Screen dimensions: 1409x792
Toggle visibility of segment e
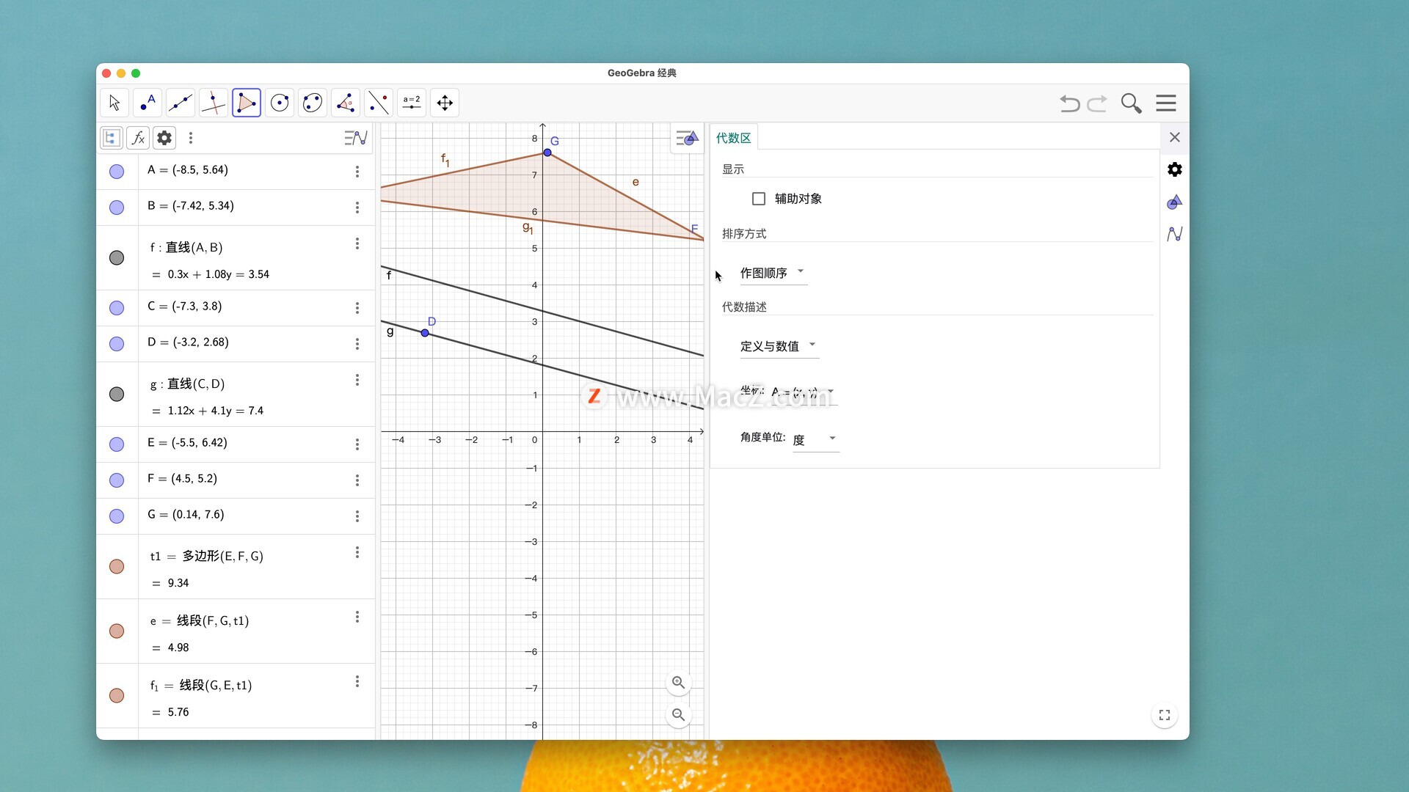pyautogui.click(x=117, y=631)
